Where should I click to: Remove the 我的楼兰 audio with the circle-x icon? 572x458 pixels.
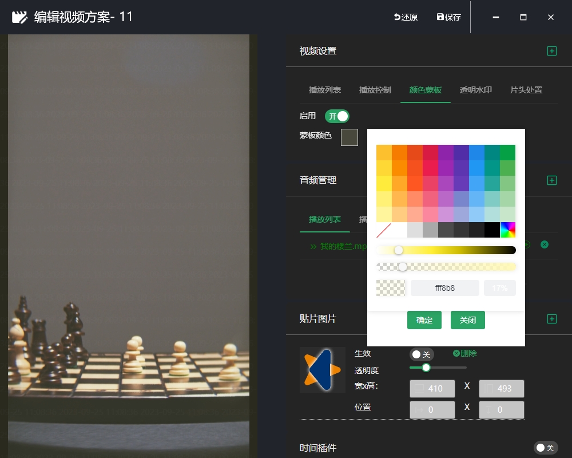pos(545,244)
